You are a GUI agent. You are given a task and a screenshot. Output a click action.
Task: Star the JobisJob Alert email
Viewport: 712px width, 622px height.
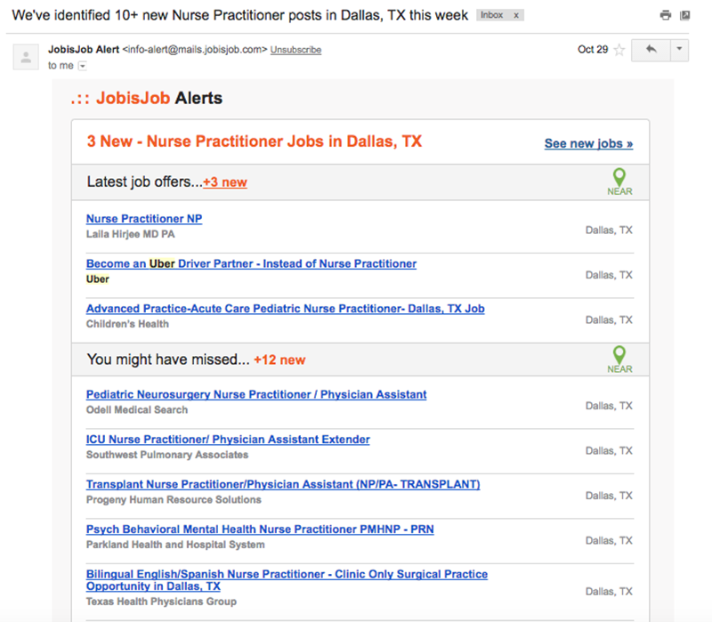619,50
